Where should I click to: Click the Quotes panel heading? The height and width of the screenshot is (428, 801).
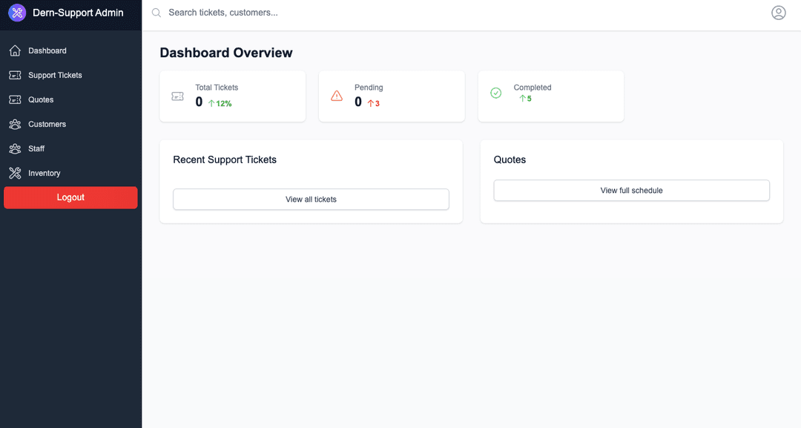click(510, 160)
